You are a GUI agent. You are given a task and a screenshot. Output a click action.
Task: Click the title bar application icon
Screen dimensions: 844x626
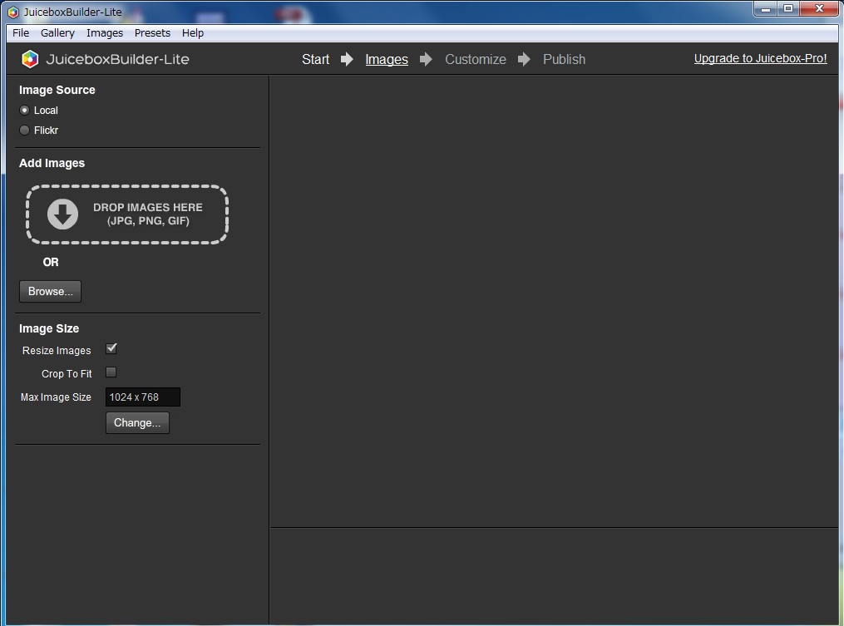pos(13,12)
